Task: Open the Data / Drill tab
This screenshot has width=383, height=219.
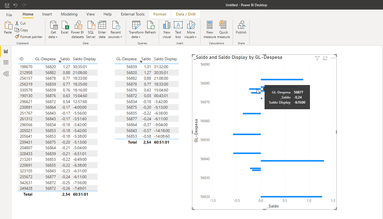Action: 186,14
